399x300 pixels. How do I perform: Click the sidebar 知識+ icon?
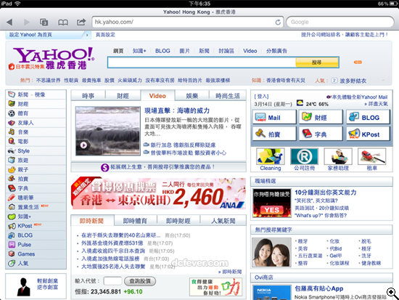12,216
